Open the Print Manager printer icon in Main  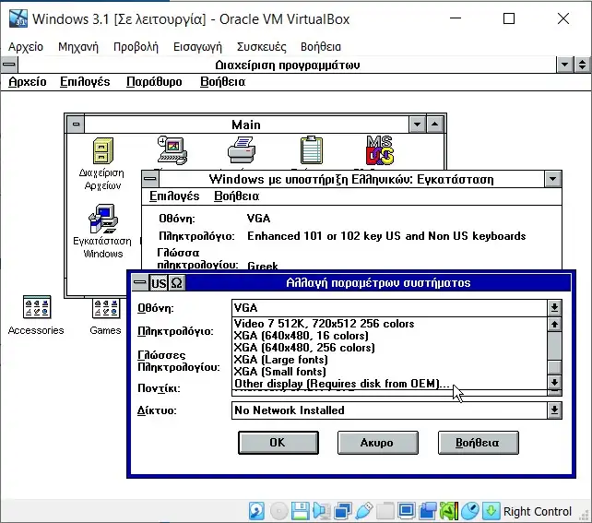point(242,150)
